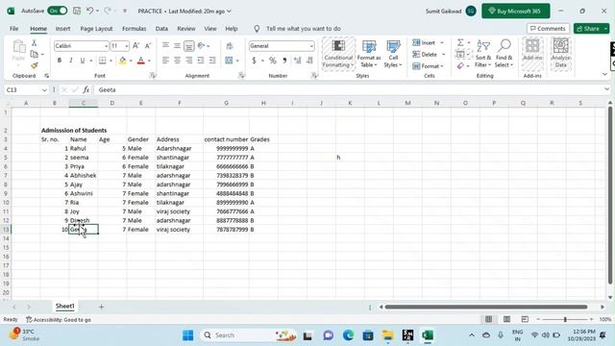
Task: Open the File menu
Action: pyautogui.click(x=14, y=29)
